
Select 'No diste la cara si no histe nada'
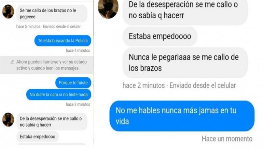click(58, 95)
